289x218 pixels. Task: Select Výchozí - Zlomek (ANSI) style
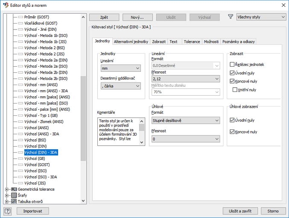coord(44,122)
